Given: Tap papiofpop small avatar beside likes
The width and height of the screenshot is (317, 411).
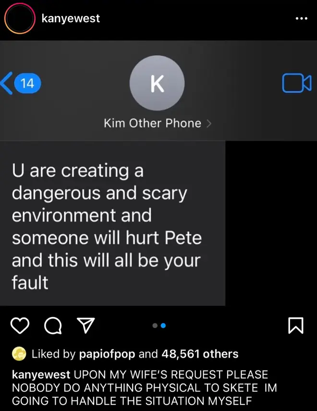Looking at the screenshot, I should pyautogui.click(x=19, y=354).
